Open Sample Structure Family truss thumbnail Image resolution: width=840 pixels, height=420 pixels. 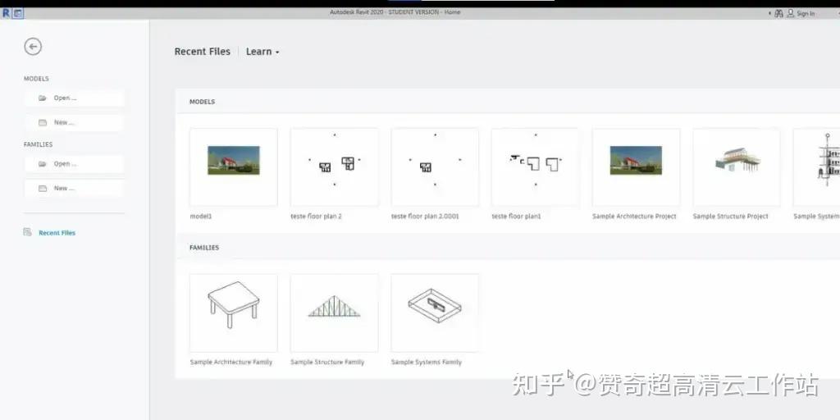335,313
